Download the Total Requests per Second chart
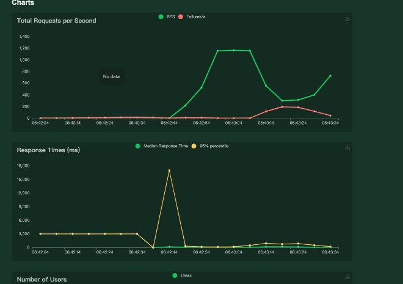The height and width of the screenshot is (284, 403). tap(347, 18)
